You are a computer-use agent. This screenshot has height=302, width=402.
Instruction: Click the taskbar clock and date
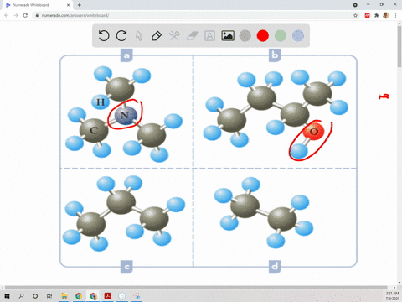tap(392, 296)
